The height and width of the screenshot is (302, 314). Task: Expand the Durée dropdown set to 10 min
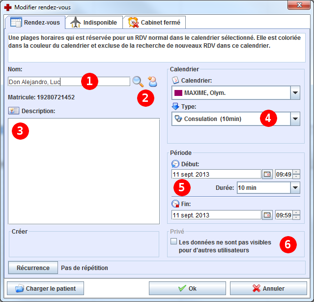[295, 187]
